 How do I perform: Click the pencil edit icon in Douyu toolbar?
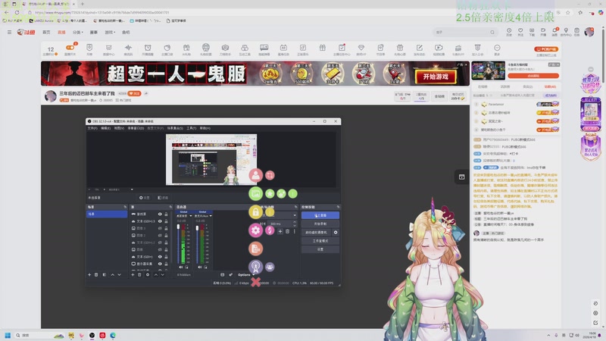tap(420, 49)
